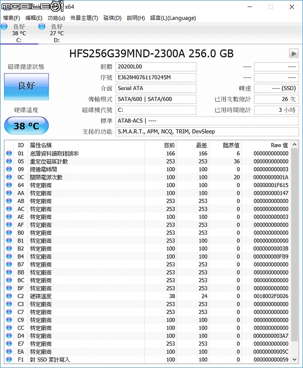Open the 檔案(F) menu
The height and width of the screenshot is (368, 303).
11,18
